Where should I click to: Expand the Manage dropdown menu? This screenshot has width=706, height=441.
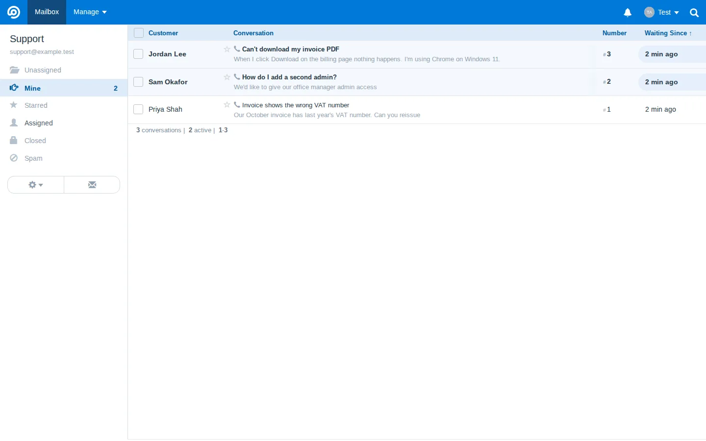90,12
